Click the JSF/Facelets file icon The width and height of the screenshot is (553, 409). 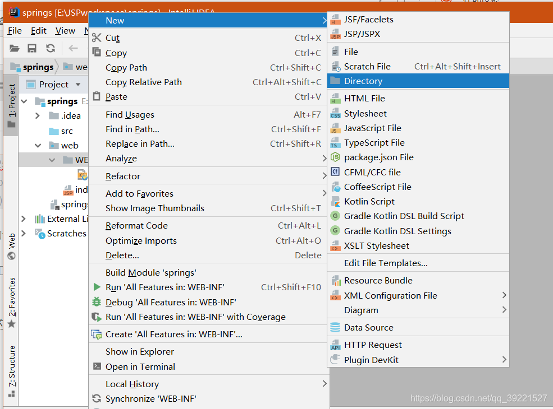(x=335, y=20)
